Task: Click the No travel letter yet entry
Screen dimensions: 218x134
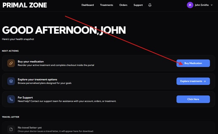Action: pyautogui.click(x=30, y=128)
